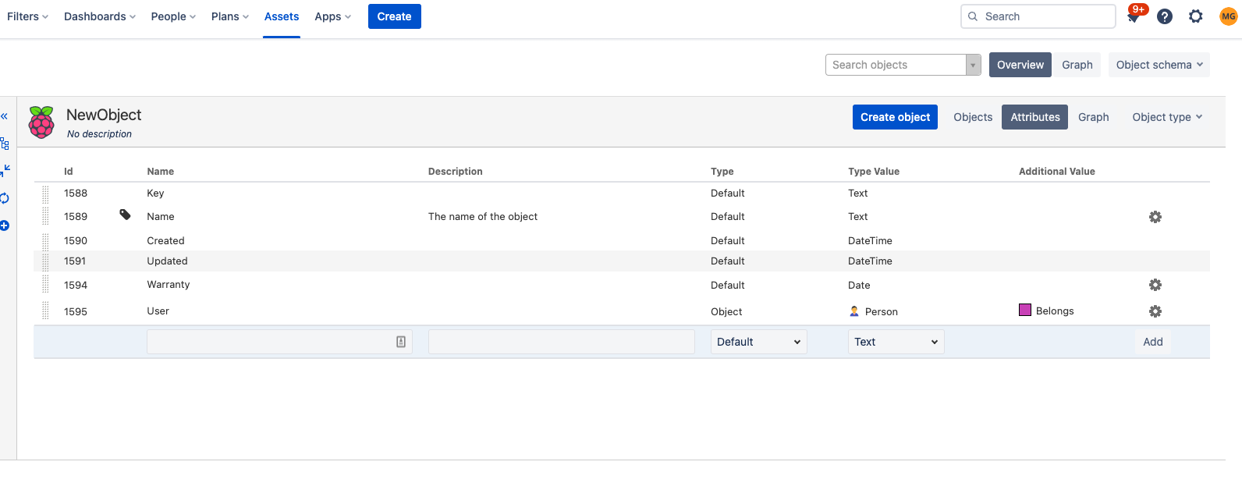Click the magenta Belongs color swatch
This screenshot has width=1242, height=490.
[1025, 310]
